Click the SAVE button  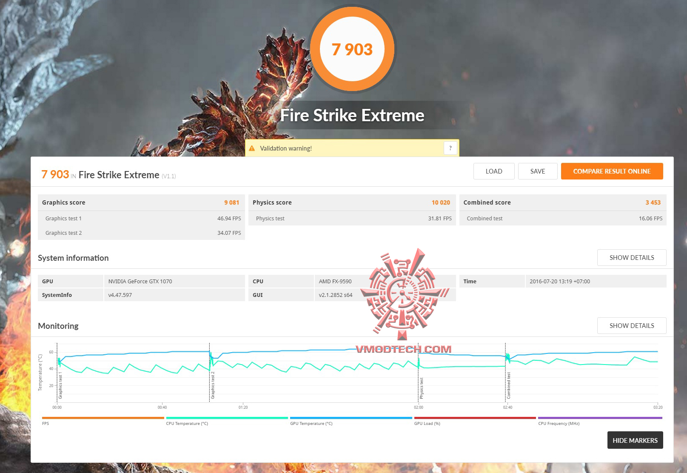coord(538,171)
